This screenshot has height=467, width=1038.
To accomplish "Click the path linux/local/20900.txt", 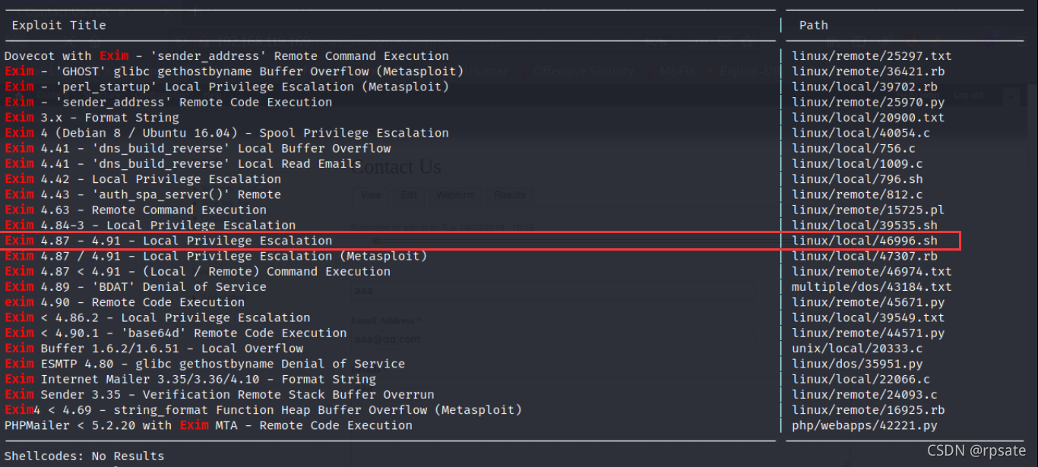I will pos(868,118).
